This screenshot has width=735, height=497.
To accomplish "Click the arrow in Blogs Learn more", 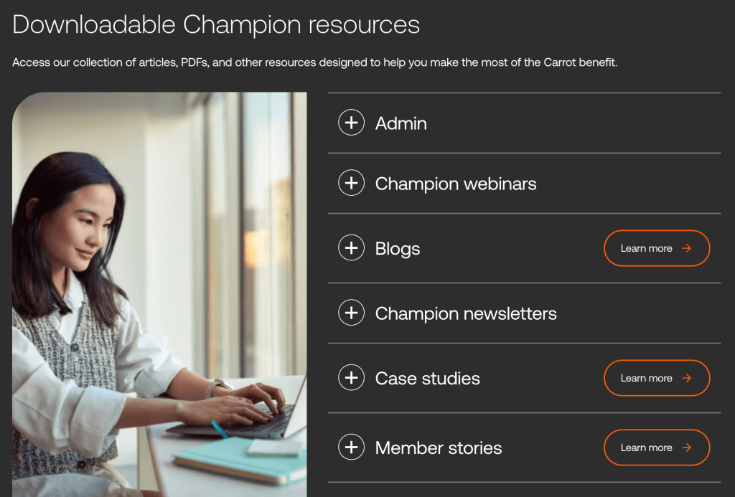I will click(687, 249).
